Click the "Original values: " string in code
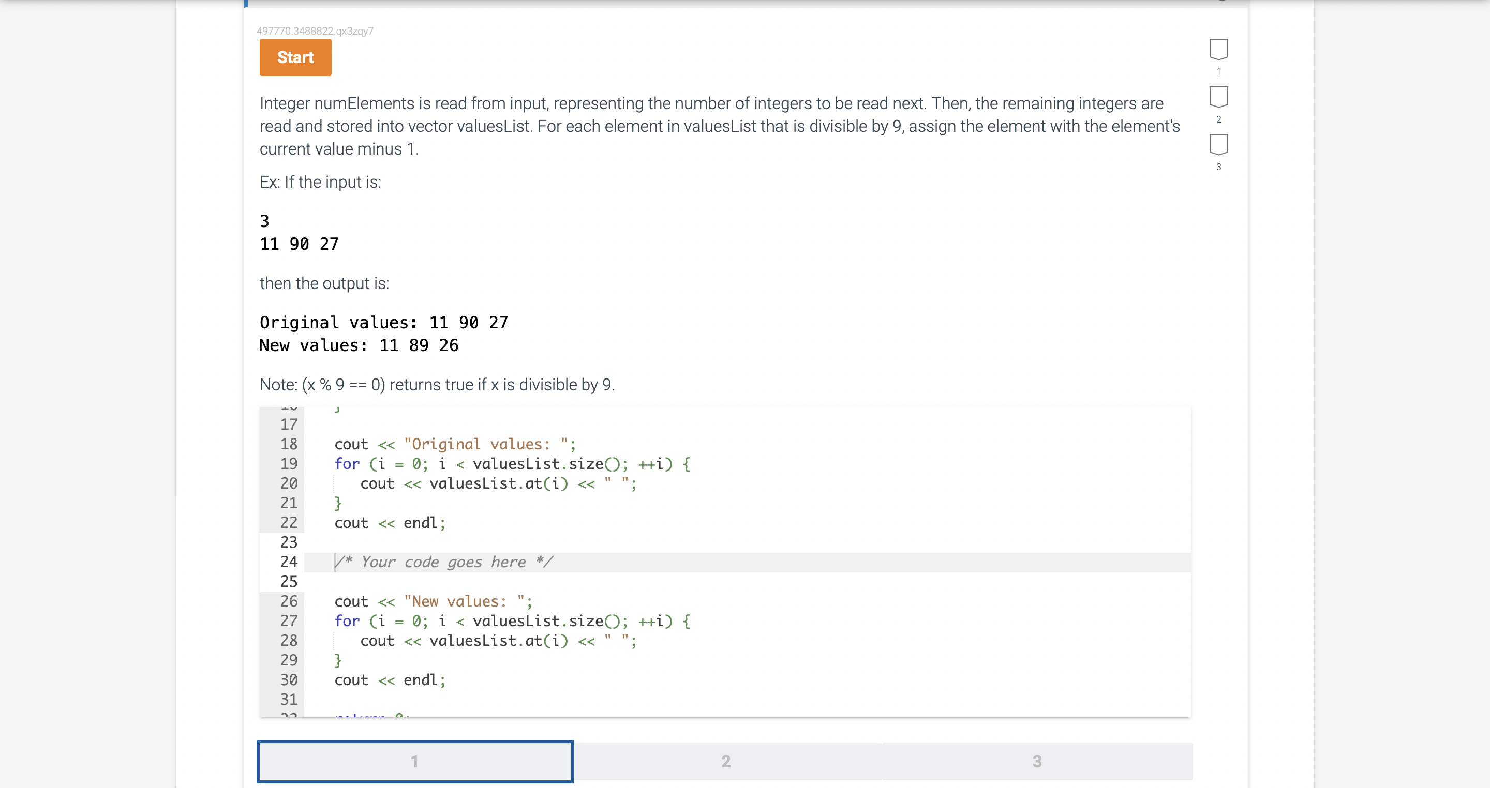 pos(485,444)
